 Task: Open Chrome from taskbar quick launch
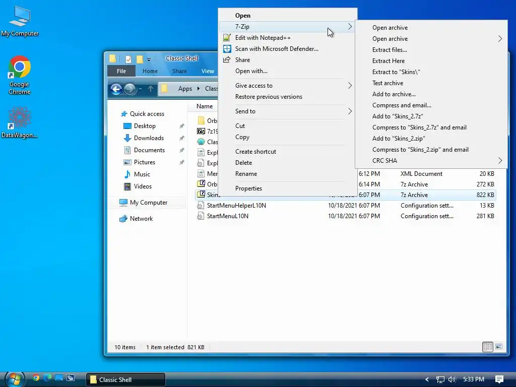coord(36,378)
